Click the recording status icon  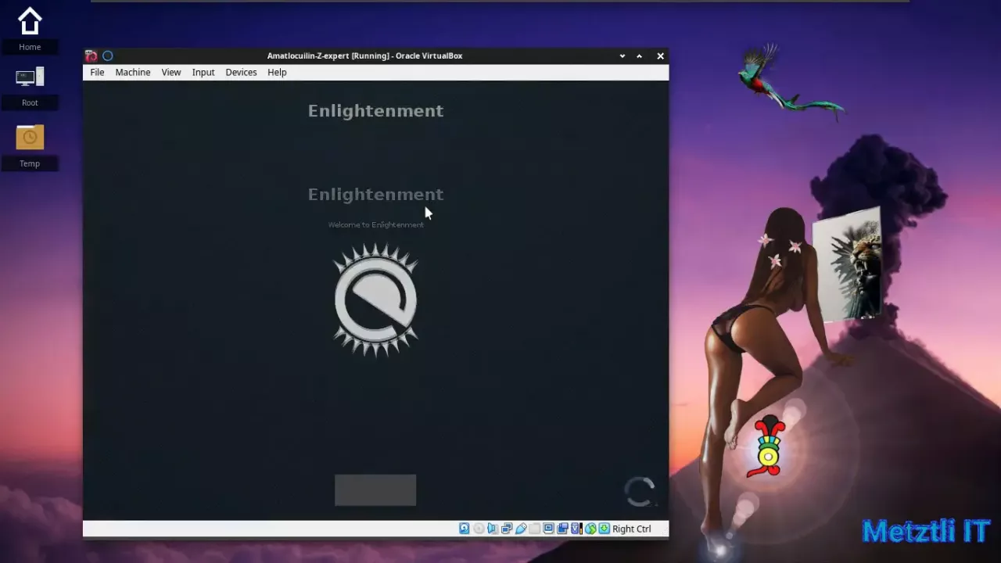562,529
